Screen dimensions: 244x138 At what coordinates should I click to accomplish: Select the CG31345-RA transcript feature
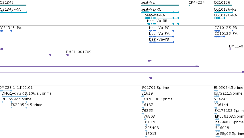[x=13, y=12]
